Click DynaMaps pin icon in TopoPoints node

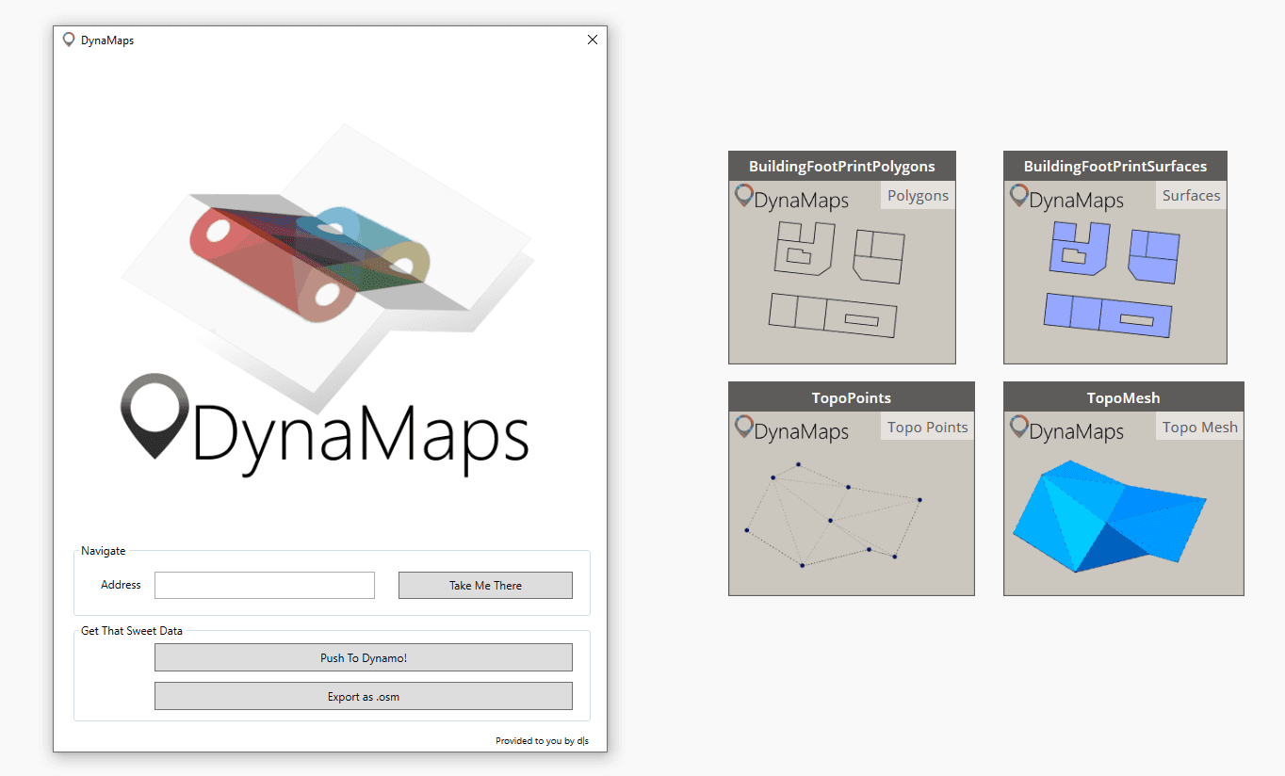(x=744, y=428)
